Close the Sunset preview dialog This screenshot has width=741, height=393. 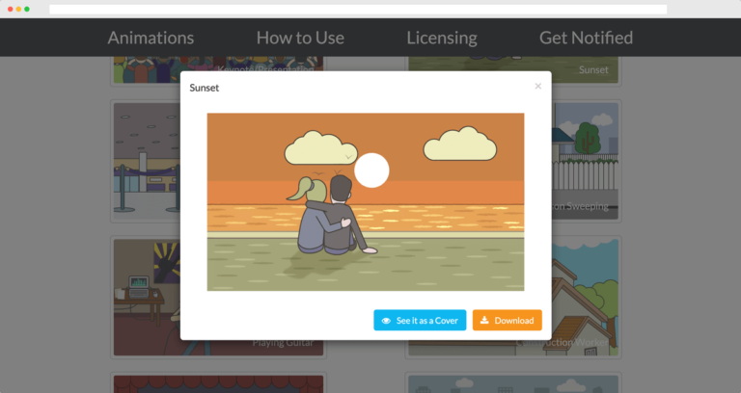537,87
